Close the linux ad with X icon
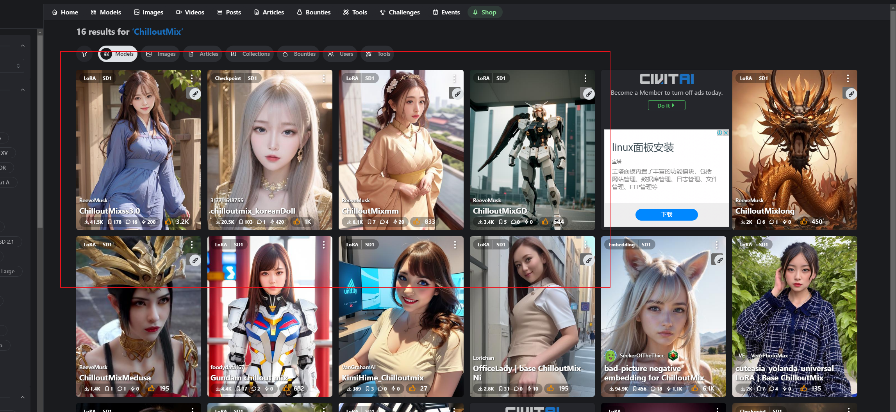Image resolution: width=896 pixels, height=412 pixels. click(726, 133)
